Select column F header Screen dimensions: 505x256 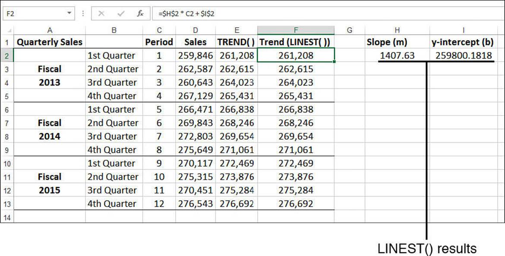point(296,30)
